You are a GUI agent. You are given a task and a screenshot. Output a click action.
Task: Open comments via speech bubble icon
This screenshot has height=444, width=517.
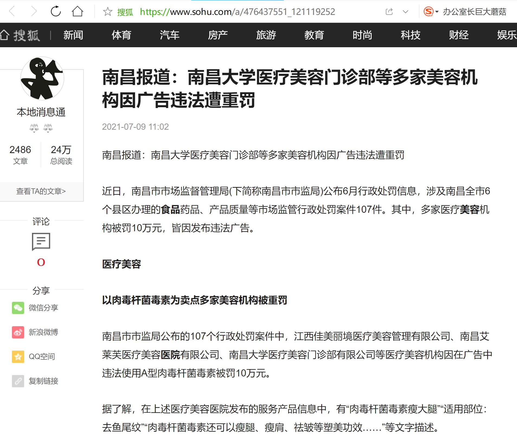pyautogui.click(x=41, y=242)
